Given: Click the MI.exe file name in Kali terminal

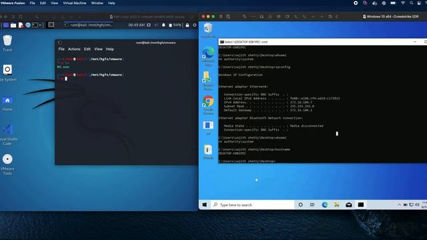Looking at the screenshot, I should pyautogui.click(x=63, y=67).
